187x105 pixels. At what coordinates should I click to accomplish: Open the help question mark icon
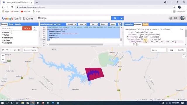tap(171, 18)
